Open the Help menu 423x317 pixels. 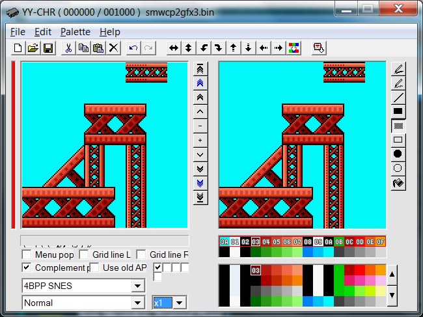click(110, 32)
